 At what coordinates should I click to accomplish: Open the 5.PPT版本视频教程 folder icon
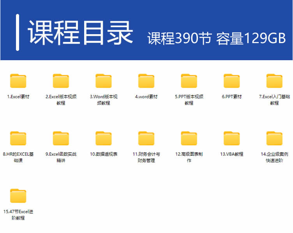(x=189, y=81)
